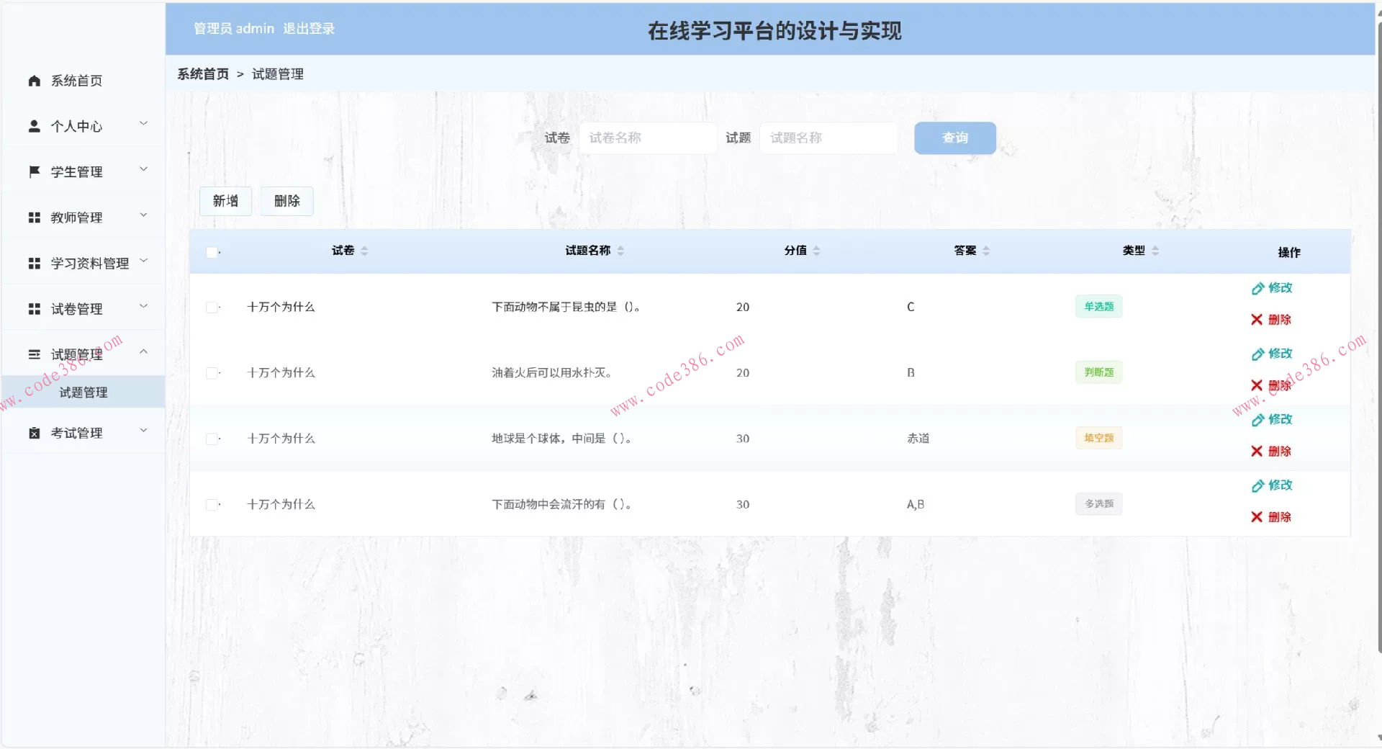
Task: Click the 新增 add button
Action: [x=225, y=201]
